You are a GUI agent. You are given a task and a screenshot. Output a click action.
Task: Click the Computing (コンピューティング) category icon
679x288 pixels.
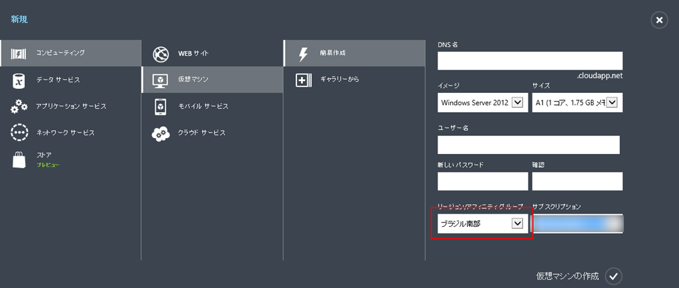click(x=19, y=53)
